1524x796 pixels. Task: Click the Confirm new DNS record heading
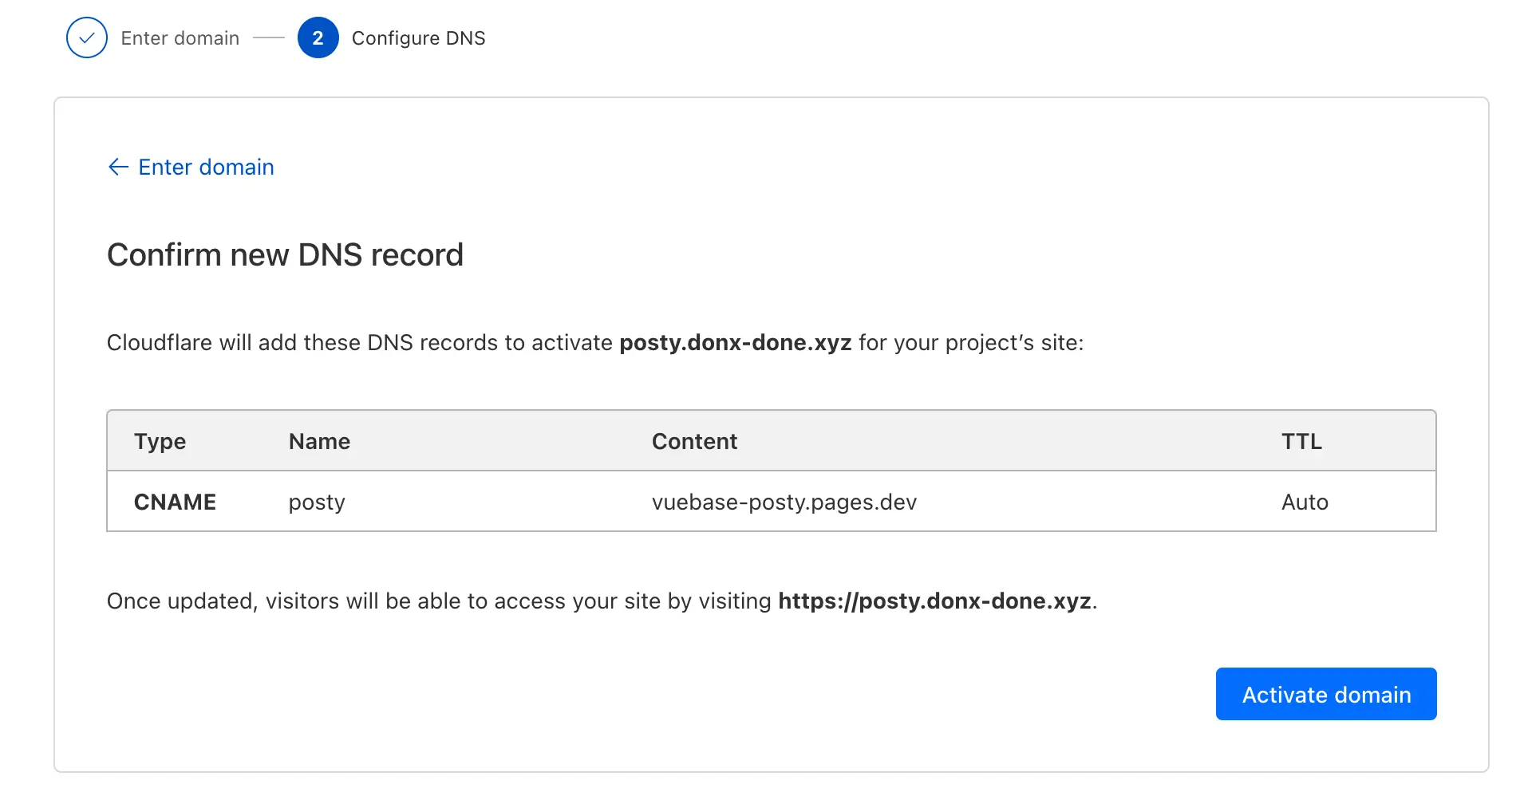285,254
